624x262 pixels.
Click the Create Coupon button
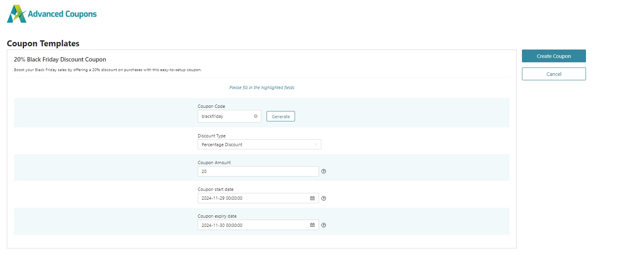pos(554,56)
